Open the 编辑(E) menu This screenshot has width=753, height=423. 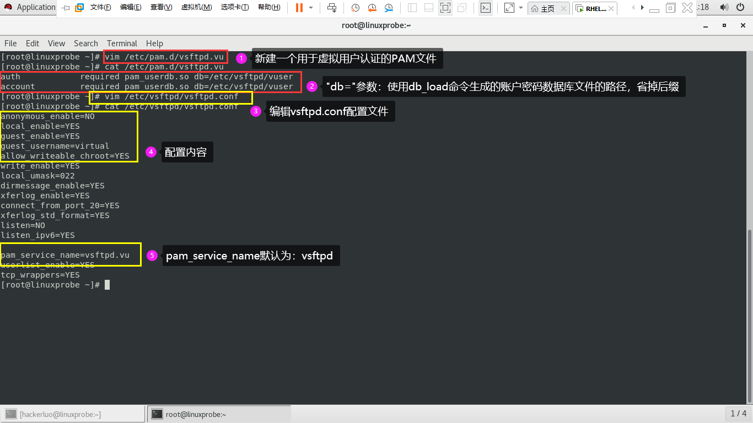pos(131,8)
